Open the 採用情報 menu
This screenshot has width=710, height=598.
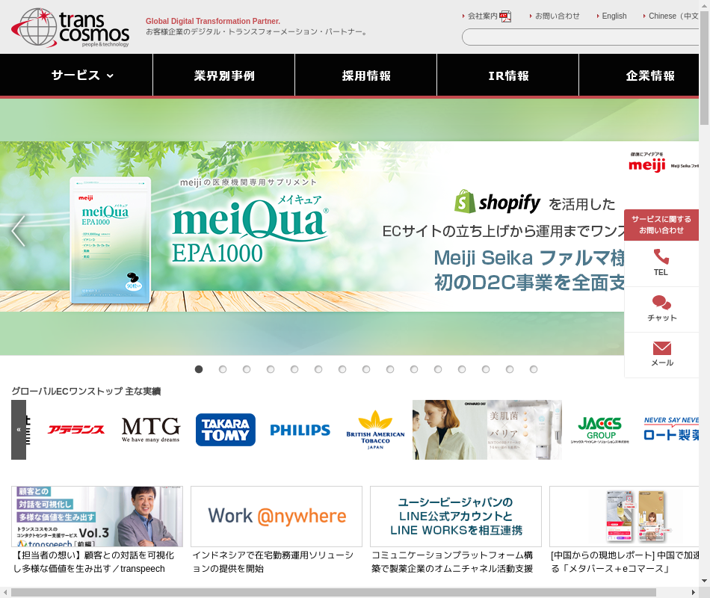(366, 75)
